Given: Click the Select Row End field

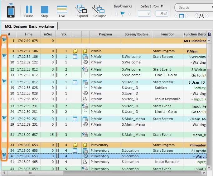Looking at the screenshot, I should click(x=162, y=14).
